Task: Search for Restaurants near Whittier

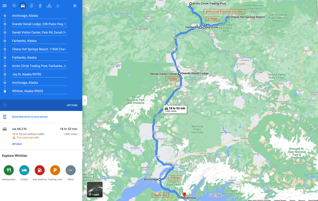Action: [9, 173]
